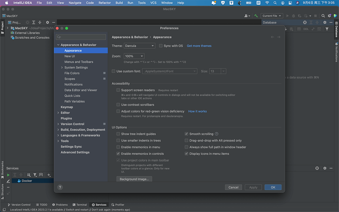Open Database panel gear options

pos(325,22)
